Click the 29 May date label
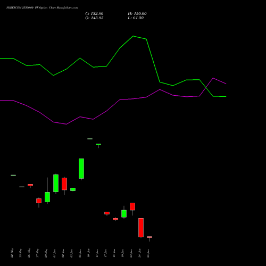This screenshot has height=266, width=266. tap(46, 253)
